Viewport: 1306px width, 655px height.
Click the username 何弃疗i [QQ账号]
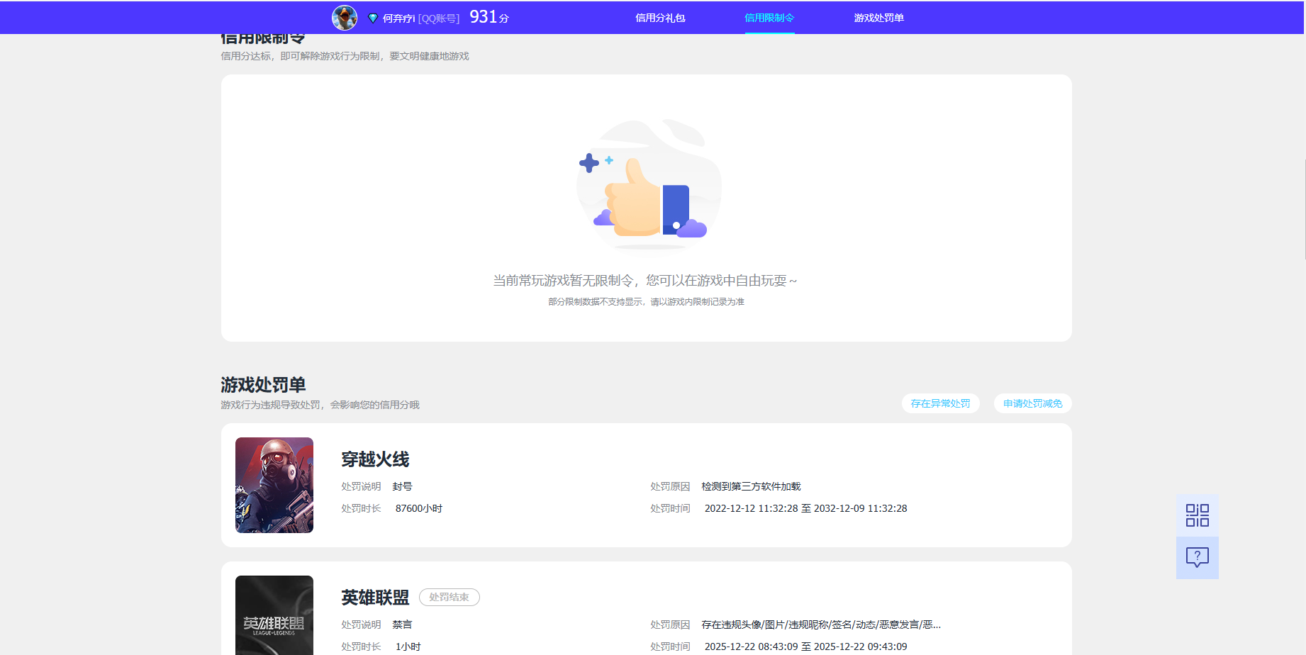pyautogui.click(x=422, y=17)
